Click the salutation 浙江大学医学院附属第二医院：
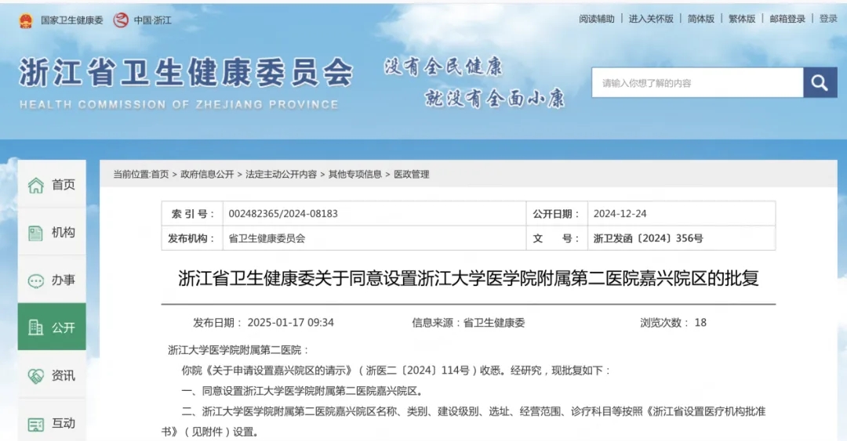This screenshot has width=847, height=441. pos(238,350)
